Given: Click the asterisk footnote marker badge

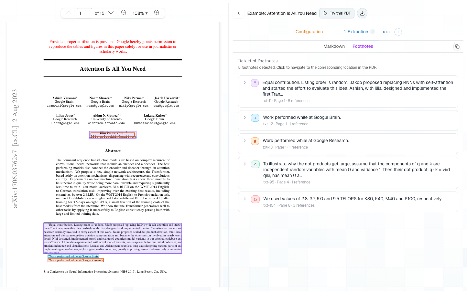Looking at the screenshot, I should tap(255, 83).
